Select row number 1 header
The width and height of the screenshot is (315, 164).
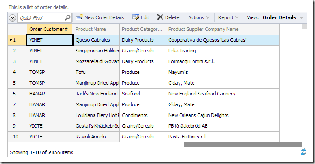(17, 40)
